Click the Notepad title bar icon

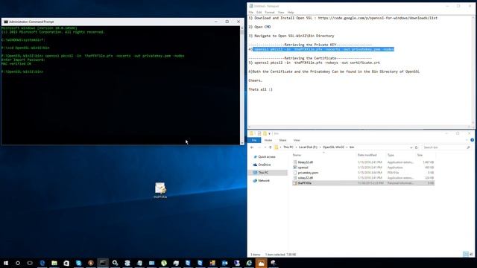(x=251, y=6)
